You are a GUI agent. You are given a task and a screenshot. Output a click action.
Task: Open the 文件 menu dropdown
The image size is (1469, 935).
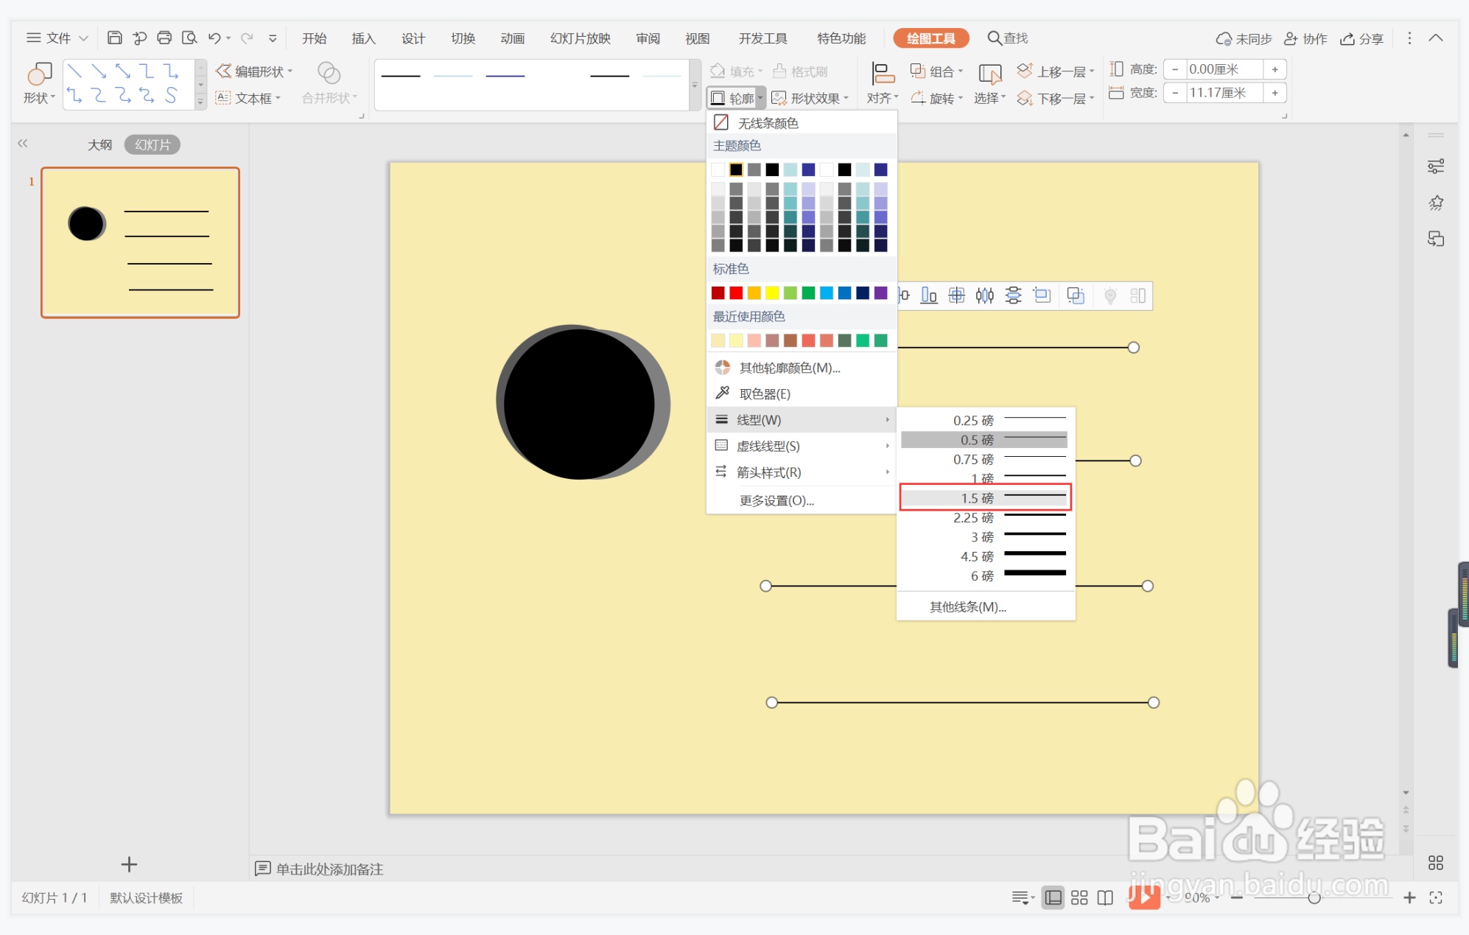point(57,38)
